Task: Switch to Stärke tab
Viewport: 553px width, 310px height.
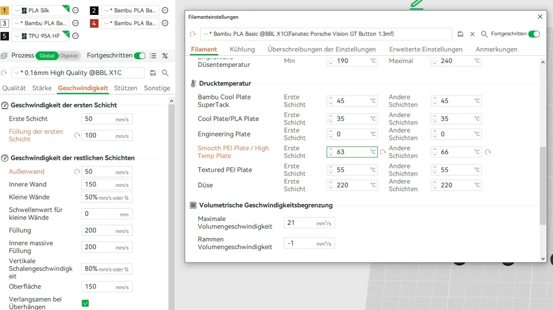Action: 41,88
